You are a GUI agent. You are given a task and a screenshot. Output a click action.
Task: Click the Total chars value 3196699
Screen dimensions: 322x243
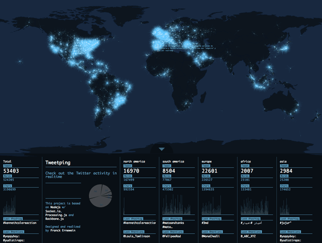(x=9, y=190)
